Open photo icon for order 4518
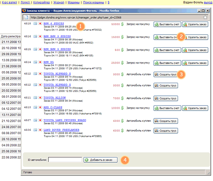 point(35,23)
